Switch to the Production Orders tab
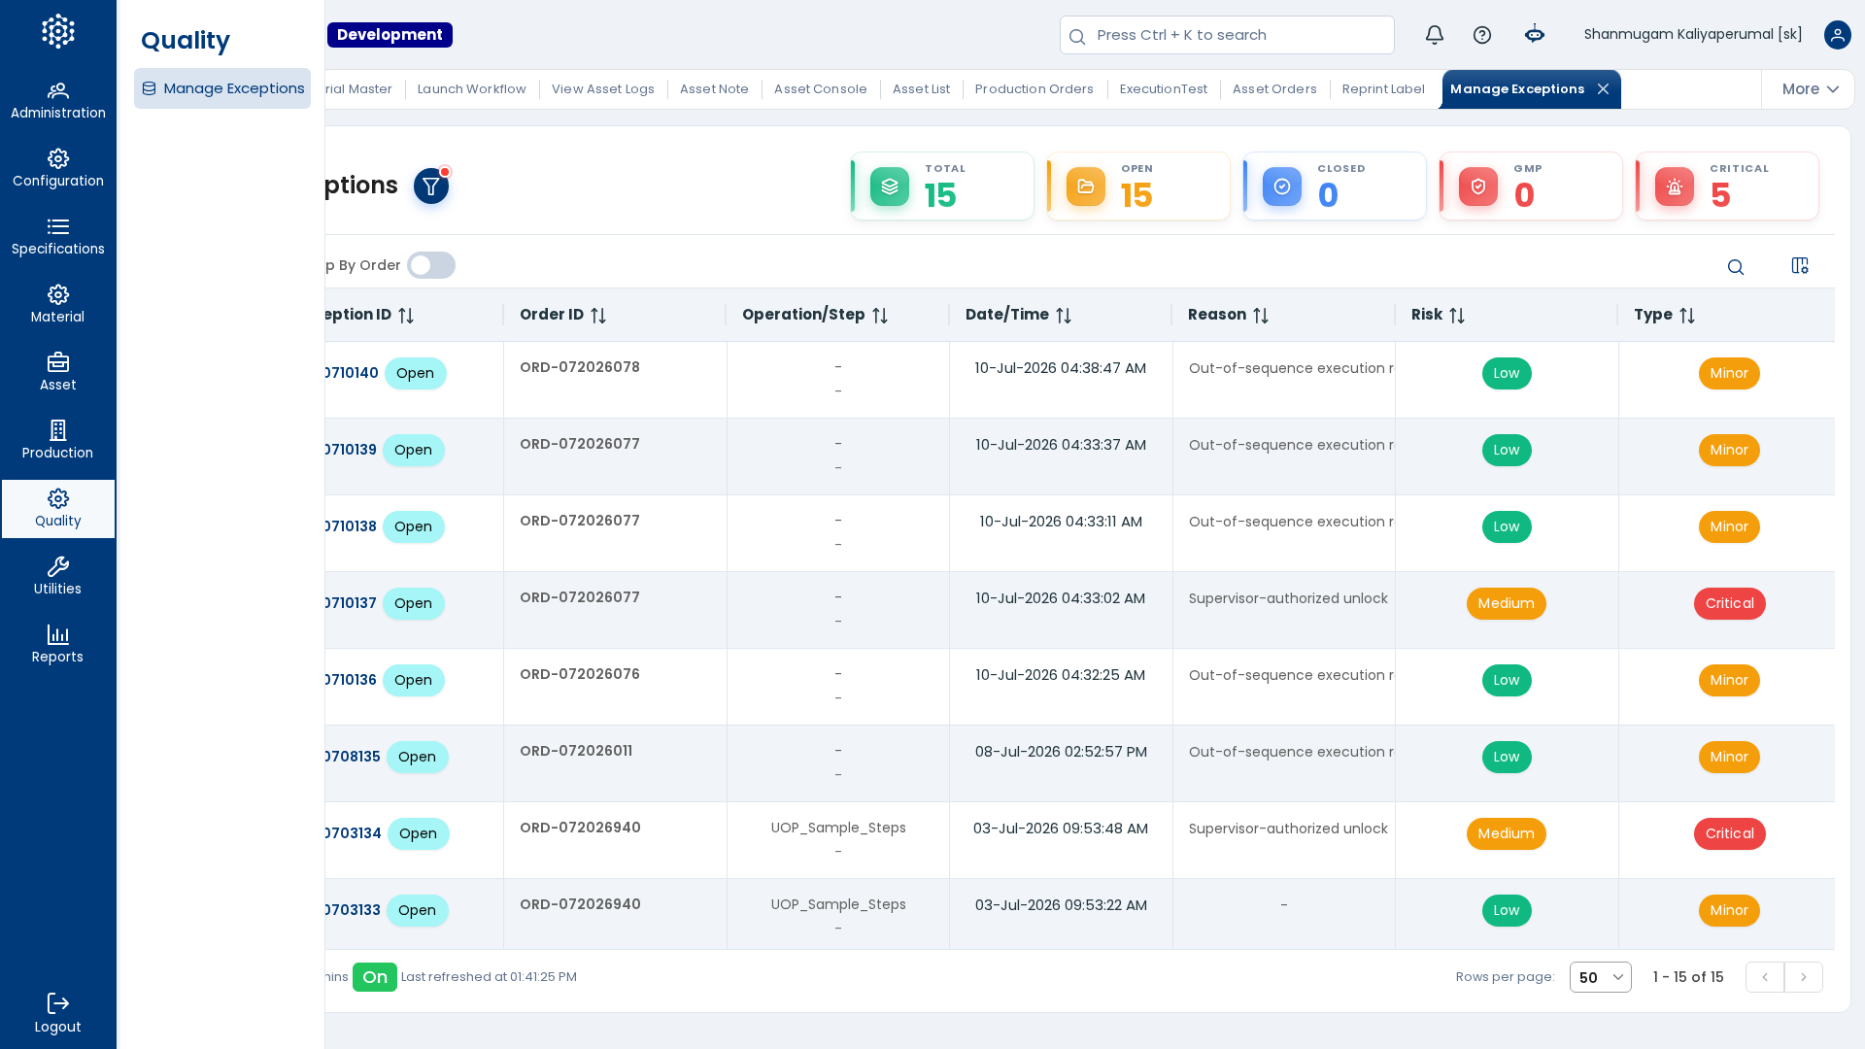This screenshot has width=1865, height=1049. click(1034, 89)
